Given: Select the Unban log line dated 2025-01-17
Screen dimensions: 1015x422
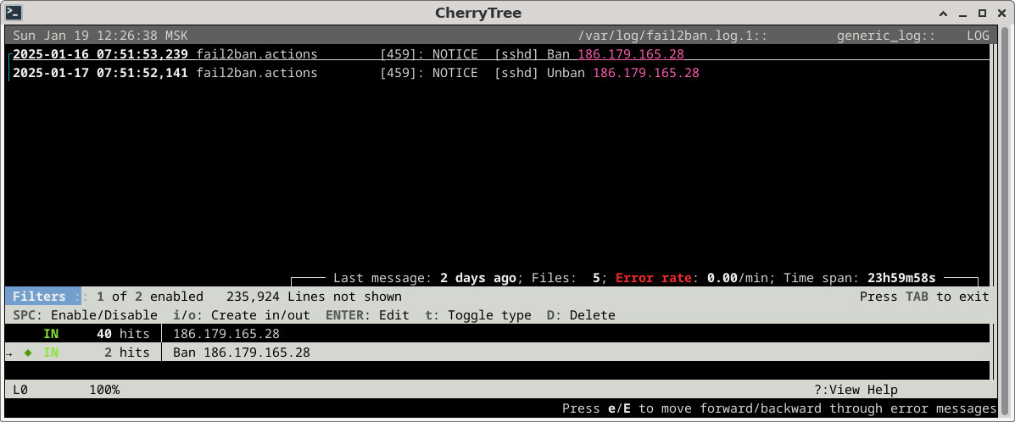Looking at the screenshot, I should coord(356,73).
